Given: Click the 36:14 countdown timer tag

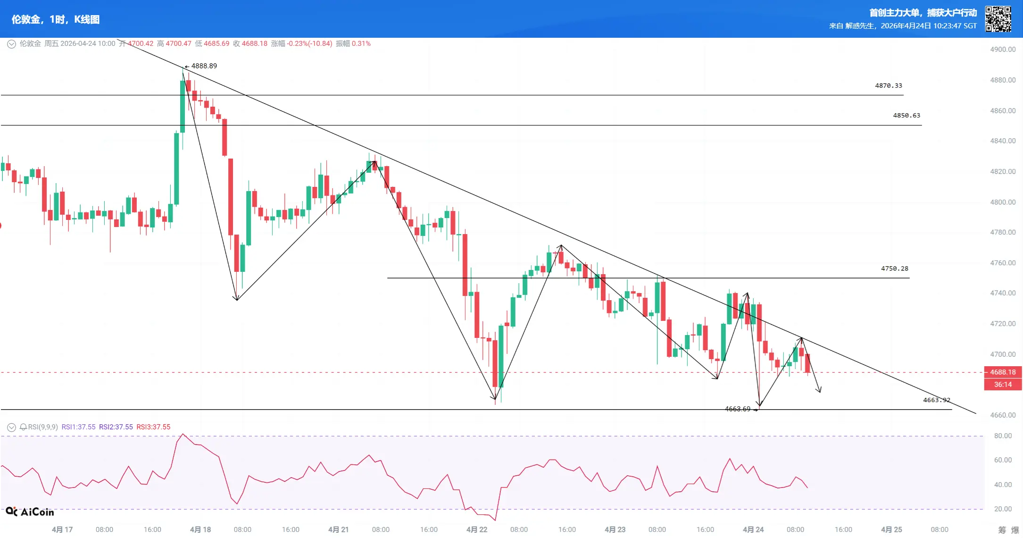Looking at the screenshot, I should click(x=1003, y=385).
